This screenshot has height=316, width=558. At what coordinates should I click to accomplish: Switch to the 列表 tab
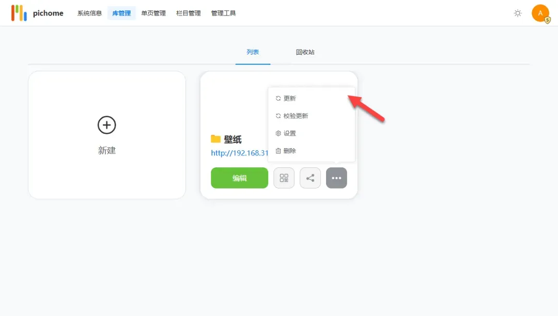(x=253, y=52)
